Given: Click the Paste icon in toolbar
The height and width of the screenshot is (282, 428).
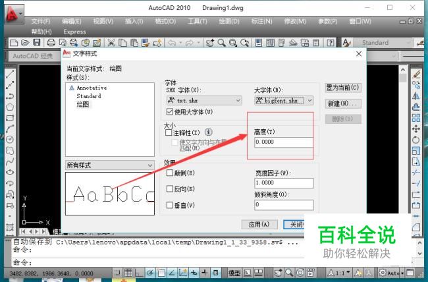Looking at the screenshot, I should click(134, 43).
